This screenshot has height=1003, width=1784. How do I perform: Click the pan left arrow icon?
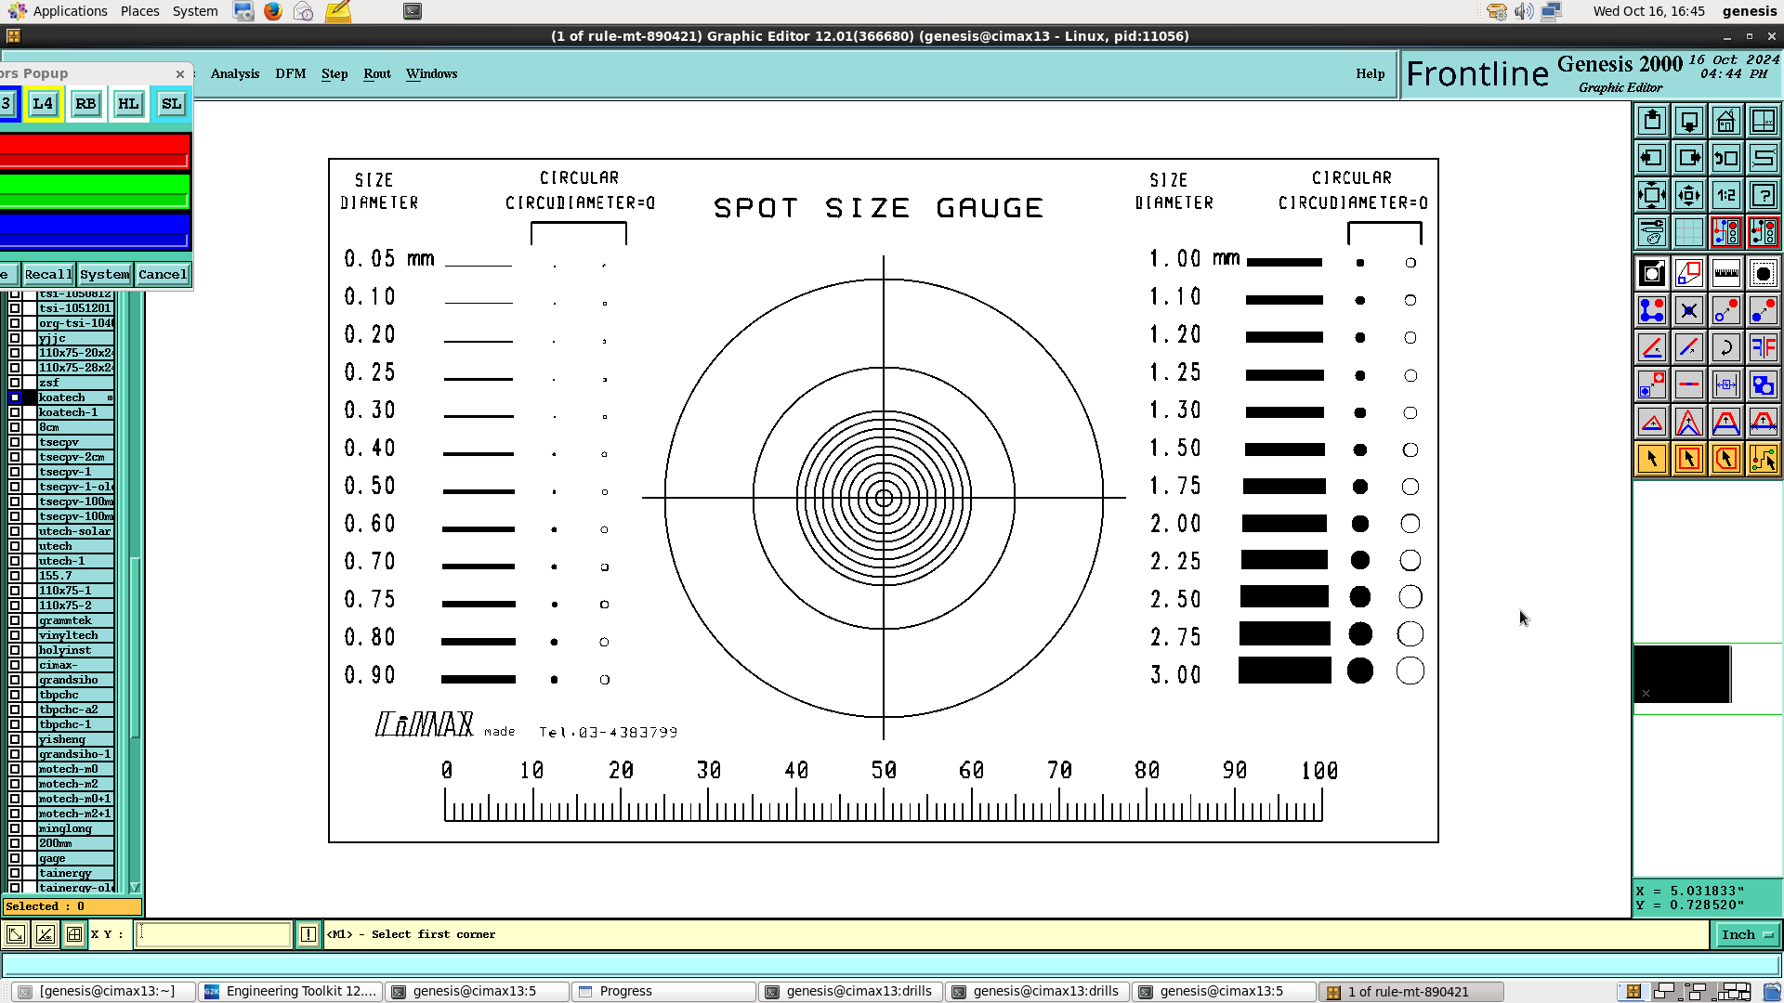(1652, 158)
